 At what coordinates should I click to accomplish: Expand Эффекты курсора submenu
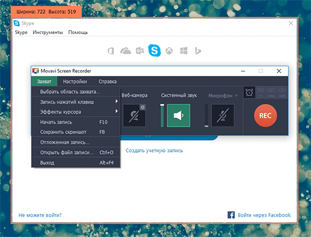pos(76,112)
